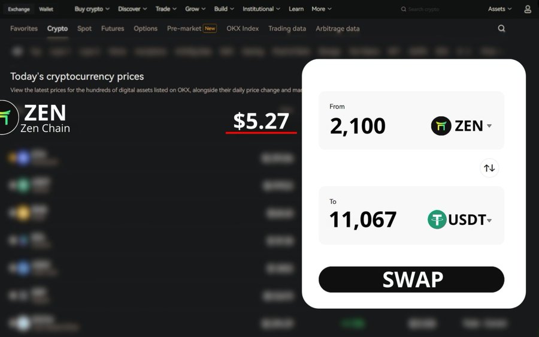Click the ZEN token logo in From field
The width and height of the screenshot is (539, 337).
tap(441, 126)
